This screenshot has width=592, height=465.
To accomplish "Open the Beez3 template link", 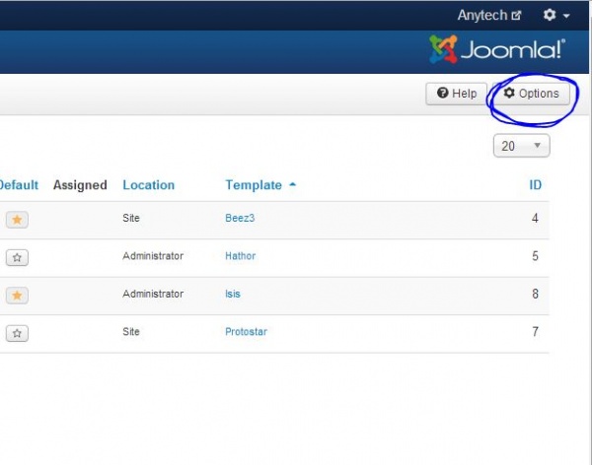I will click(x=240, y=218).
